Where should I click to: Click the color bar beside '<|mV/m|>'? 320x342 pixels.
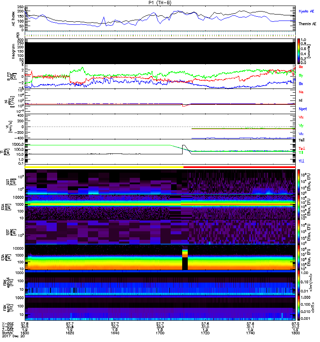pos(299,283)
